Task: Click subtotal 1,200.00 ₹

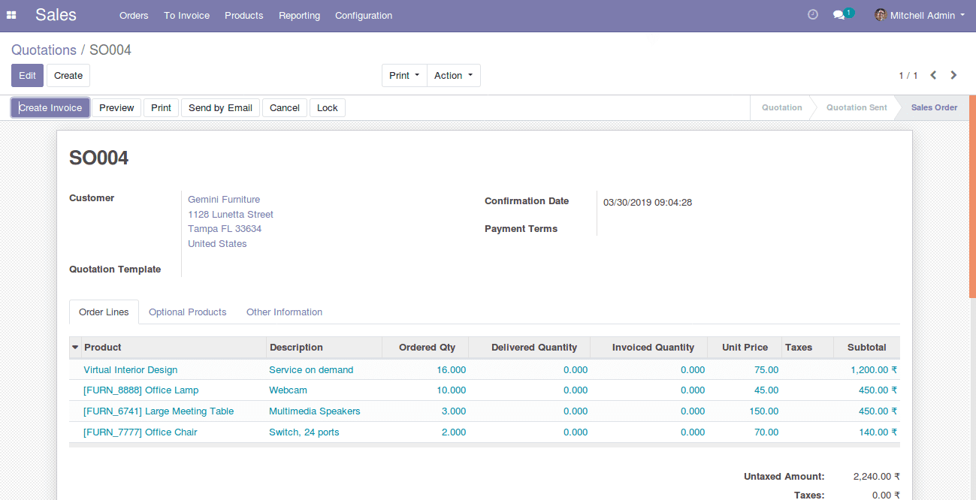Action: click(874, 370)
